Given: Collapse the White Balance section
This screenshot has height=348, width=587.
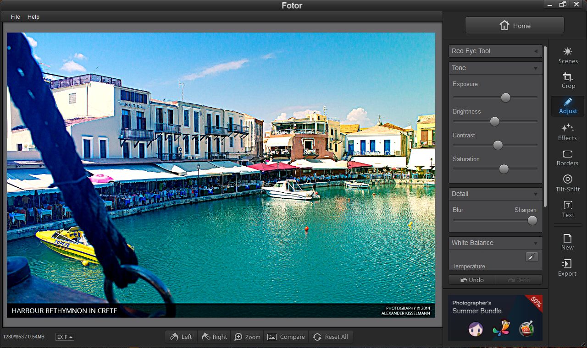Looking at the screenshot, I should 495,243.
